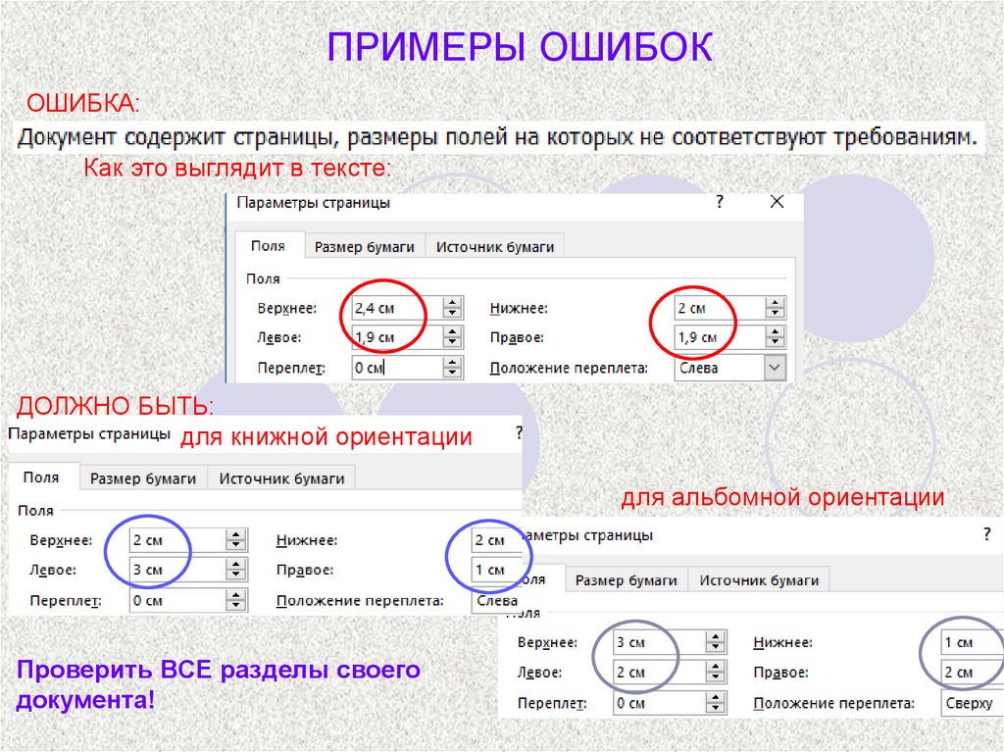
Task: Open Источник бумаги tab in альбомной ориентации dialog
Action: (x=759, y=579)
